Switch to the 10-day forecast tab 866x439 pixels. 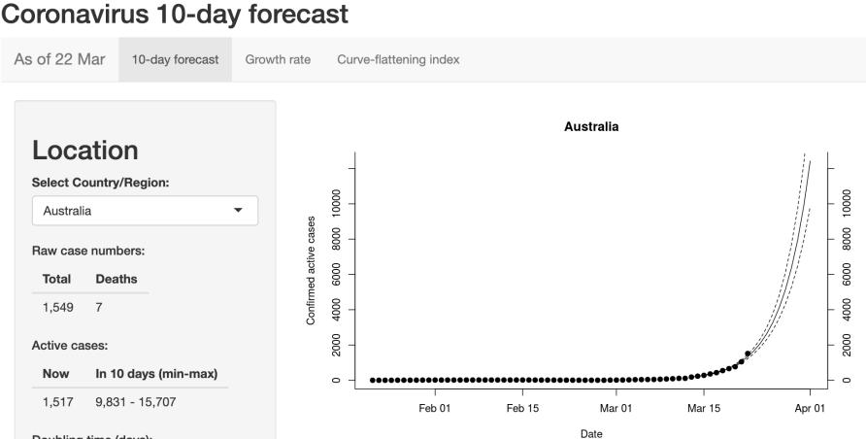(175, 59)
